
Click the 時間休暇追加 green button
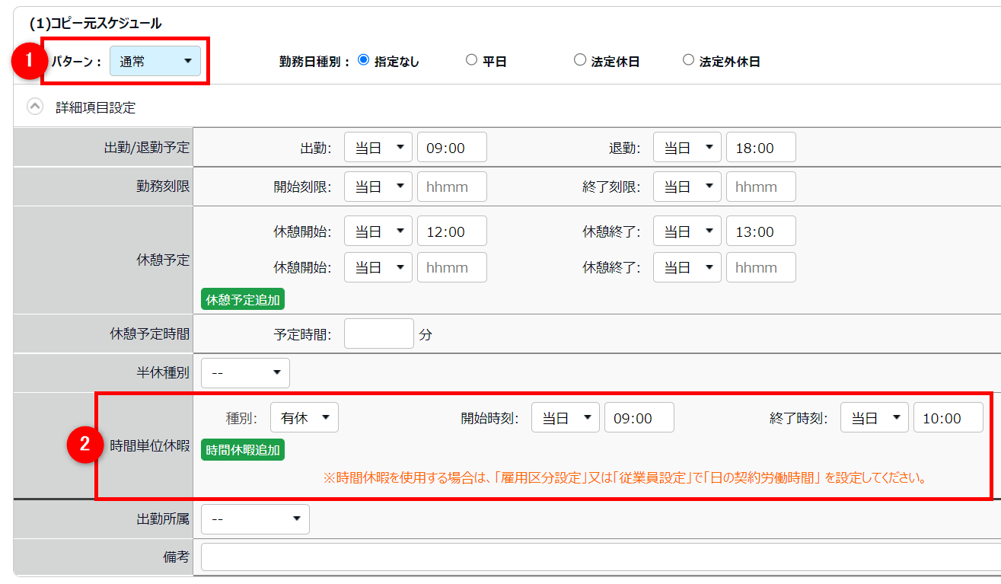click(x=243, y=450)
